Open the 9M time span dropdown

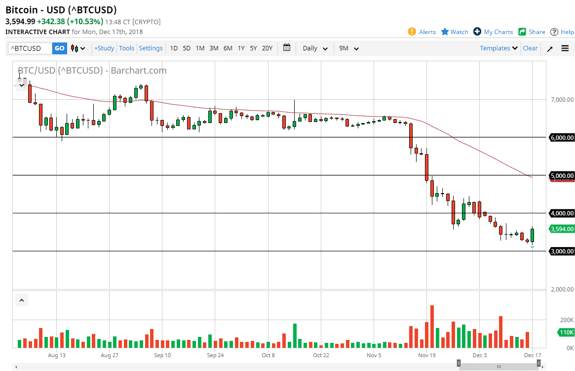coord(348,48)
